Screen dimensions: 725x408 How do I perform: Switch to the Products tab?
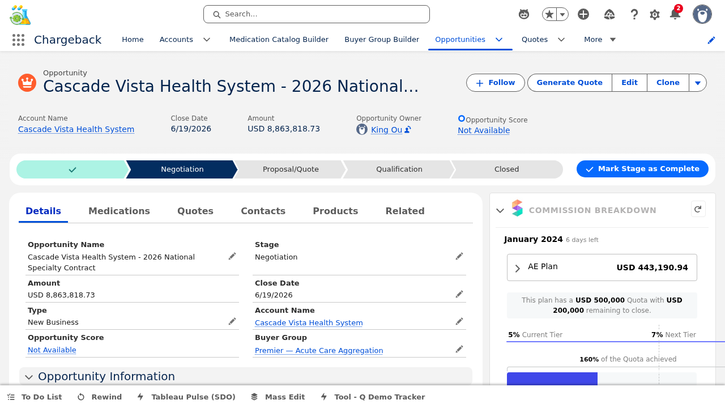(335, 211)
